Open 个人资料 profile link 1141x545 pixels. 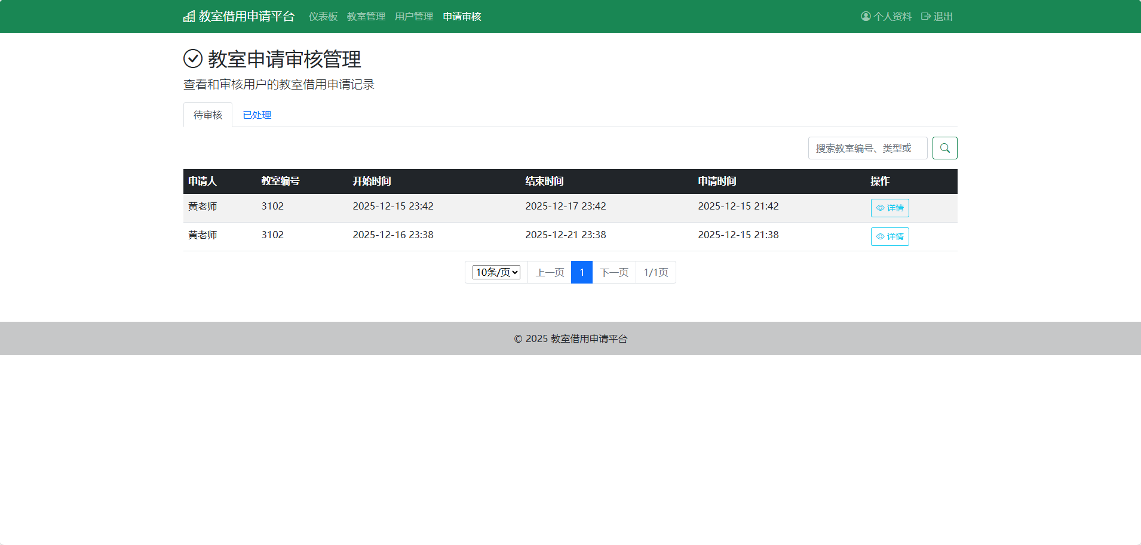point(886,17)
